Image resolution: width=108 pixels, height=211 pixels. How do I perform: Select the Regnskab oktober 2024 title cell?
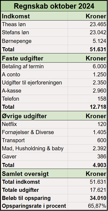pos(54,6)
